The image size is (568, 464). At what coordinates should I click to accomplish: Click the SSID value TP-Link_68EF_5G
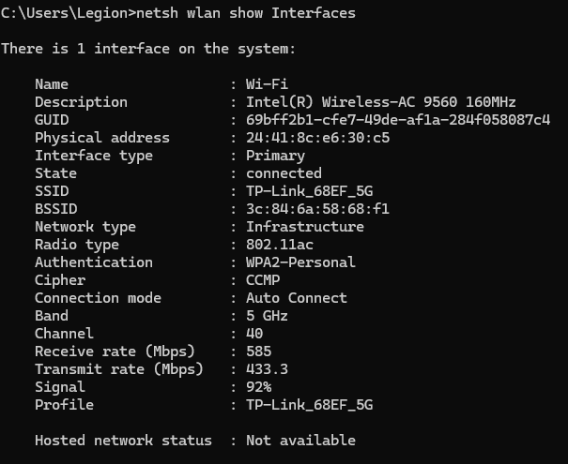pos(310,191)
